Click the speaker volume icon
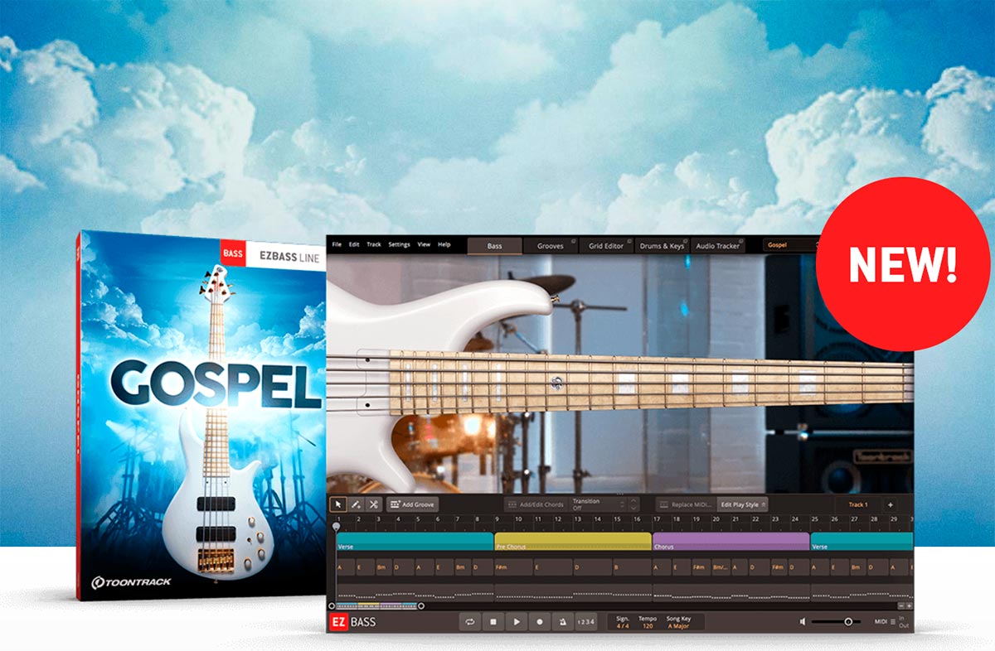The height and width of the screenshot is (651, 995). pos(803,622)
